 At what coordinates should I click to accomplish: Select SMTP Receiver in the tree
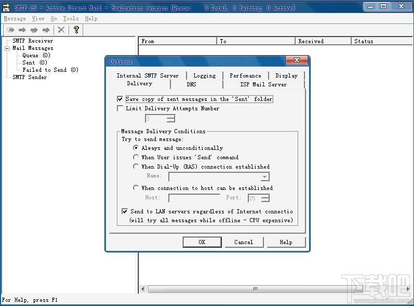point(33,41)
